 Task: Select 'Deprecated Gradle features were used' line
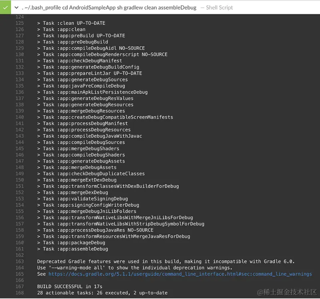pyautogui.click(x=166, y=261)
